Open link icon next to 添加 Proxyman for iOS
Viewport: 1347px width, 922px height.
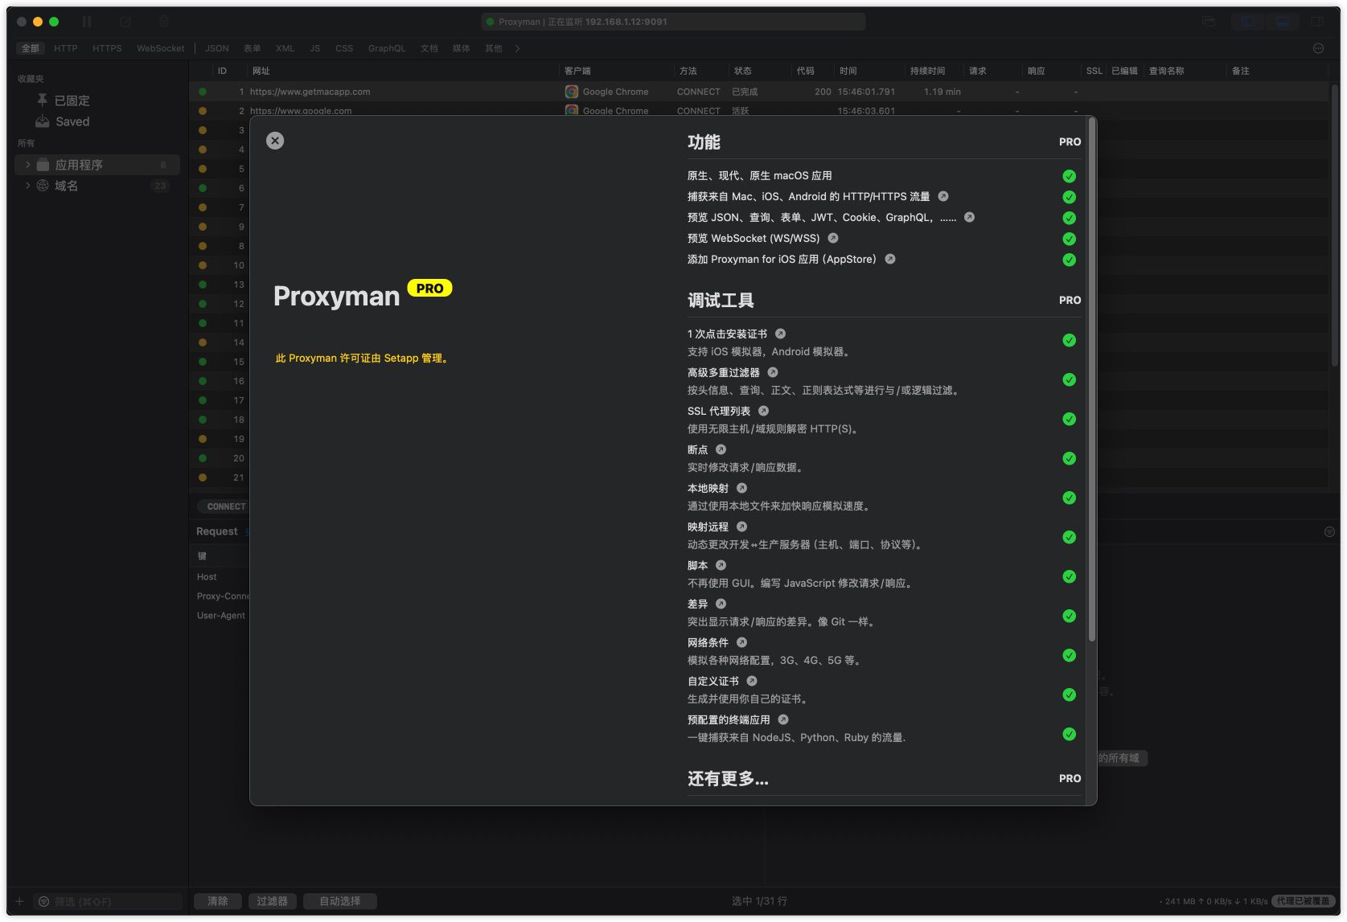point(890,259)
